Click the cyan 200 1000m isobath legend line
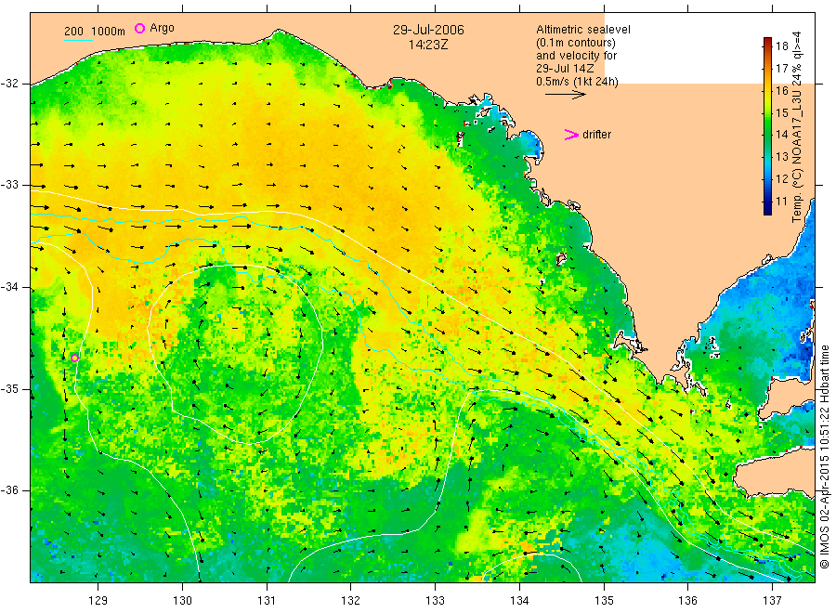836x613 pixels. pos(78,39)
